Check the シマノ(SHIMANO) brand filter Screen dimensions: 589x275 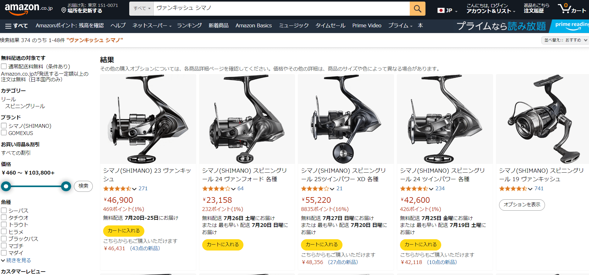coord(4,126)
